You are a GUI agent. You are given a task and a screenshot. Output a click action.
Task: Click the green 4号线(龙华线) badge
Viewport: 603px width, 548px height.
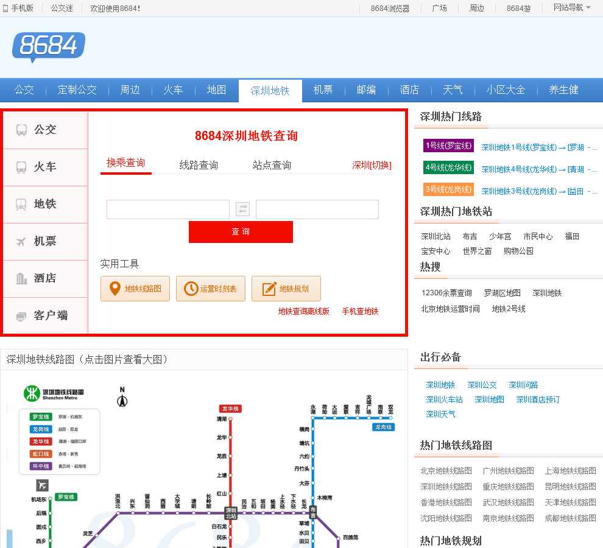(448, 167)
